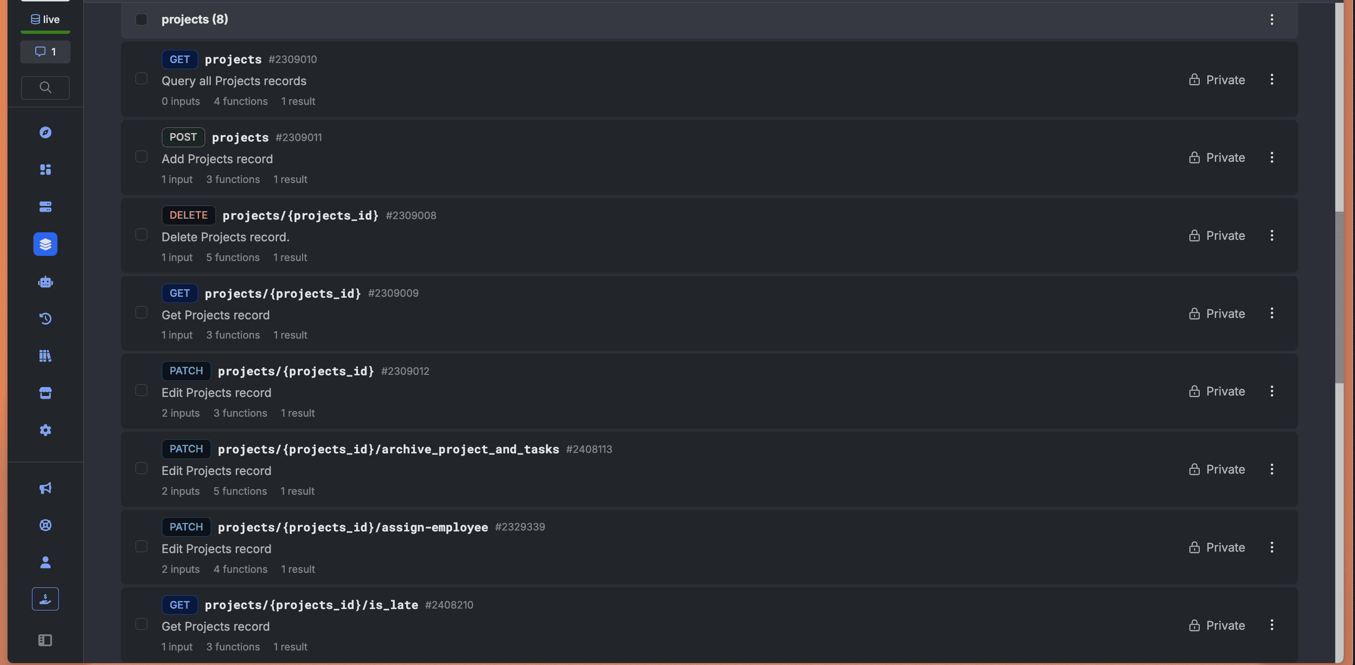Open the three-dot menu for GET projects #2309010
1355x665 pixels.
click(1271, 79)
